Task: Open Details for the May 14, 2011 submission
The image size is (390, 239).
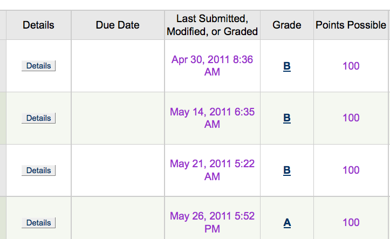Action: point(38,118)
